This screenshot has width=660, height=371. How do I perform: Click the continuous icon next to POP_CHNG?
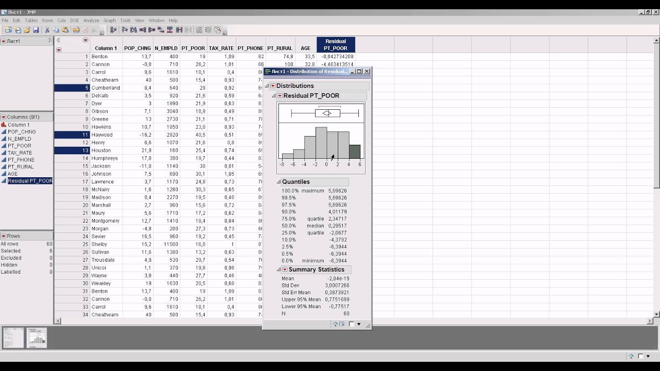[4, 132]
